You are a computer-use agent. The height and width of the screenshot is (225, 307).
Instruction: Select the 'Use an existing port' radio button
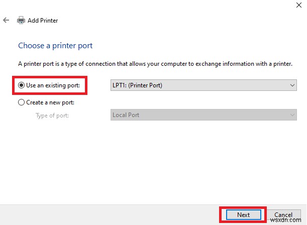point(21,85)
